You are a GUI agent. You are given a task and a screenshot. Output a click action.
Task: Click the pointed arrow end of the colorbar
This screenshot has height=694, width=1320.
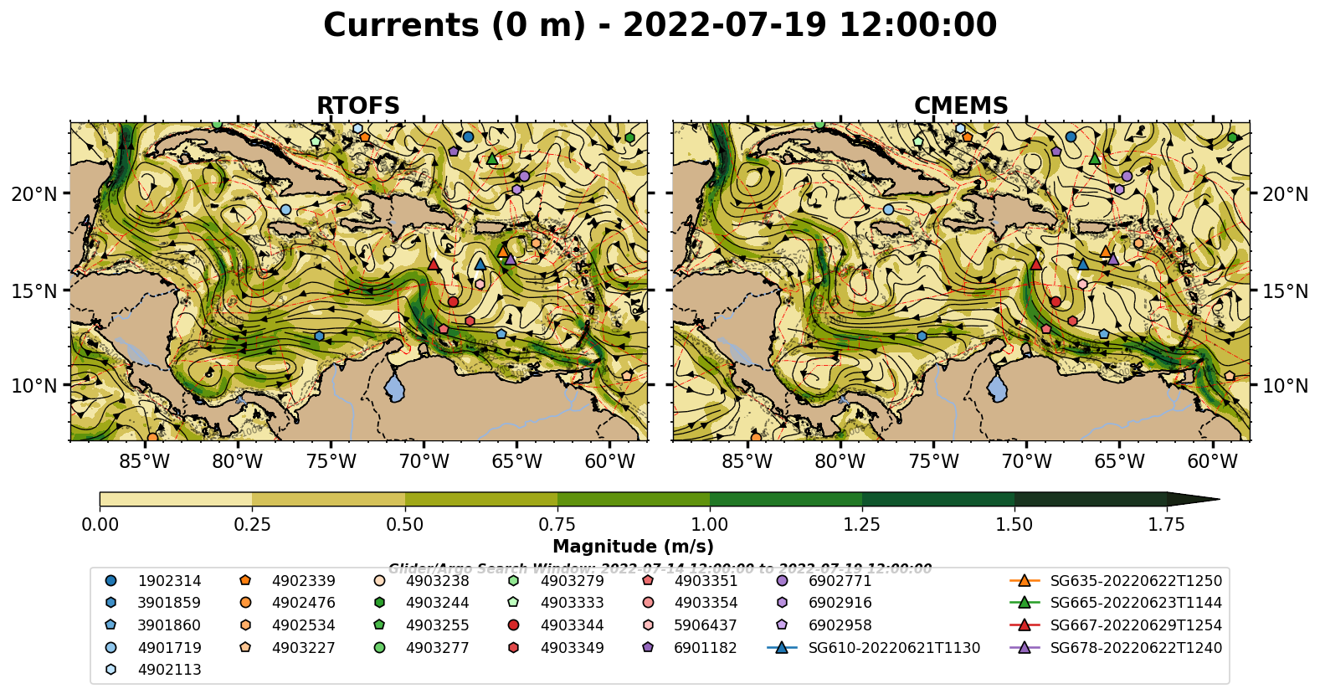(x=1193, y=500)
